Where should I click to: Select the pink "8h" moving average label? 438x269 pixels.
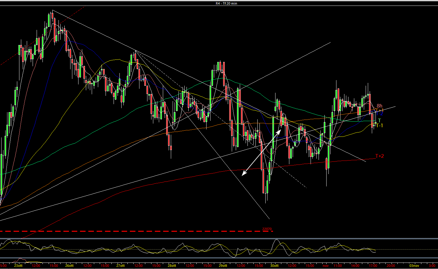click(380, 106)
